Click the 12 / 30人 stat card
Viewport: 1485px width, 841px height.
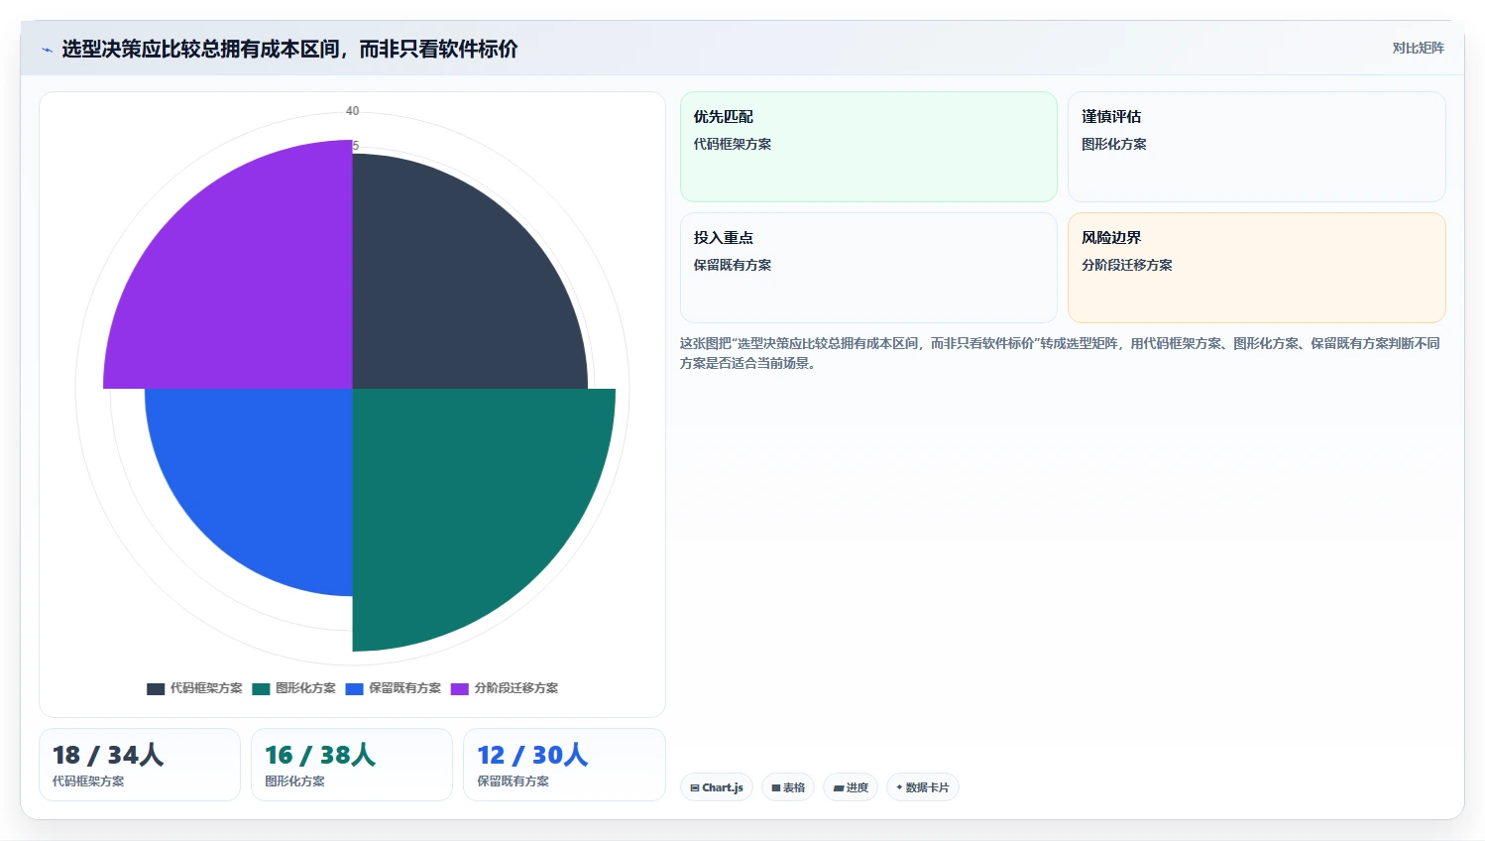(564, 765)
